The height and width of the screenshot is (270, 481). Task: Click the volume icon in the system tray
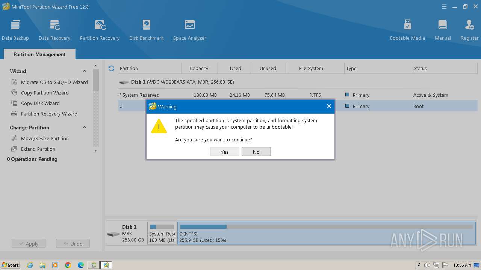click(x=427, y=265)
